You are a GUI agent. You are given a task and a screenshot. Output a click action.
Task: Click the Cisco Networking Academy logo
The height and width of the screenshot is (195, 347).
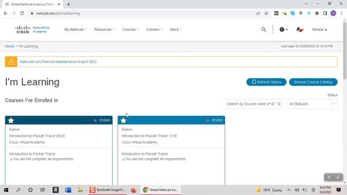[33, 29]
